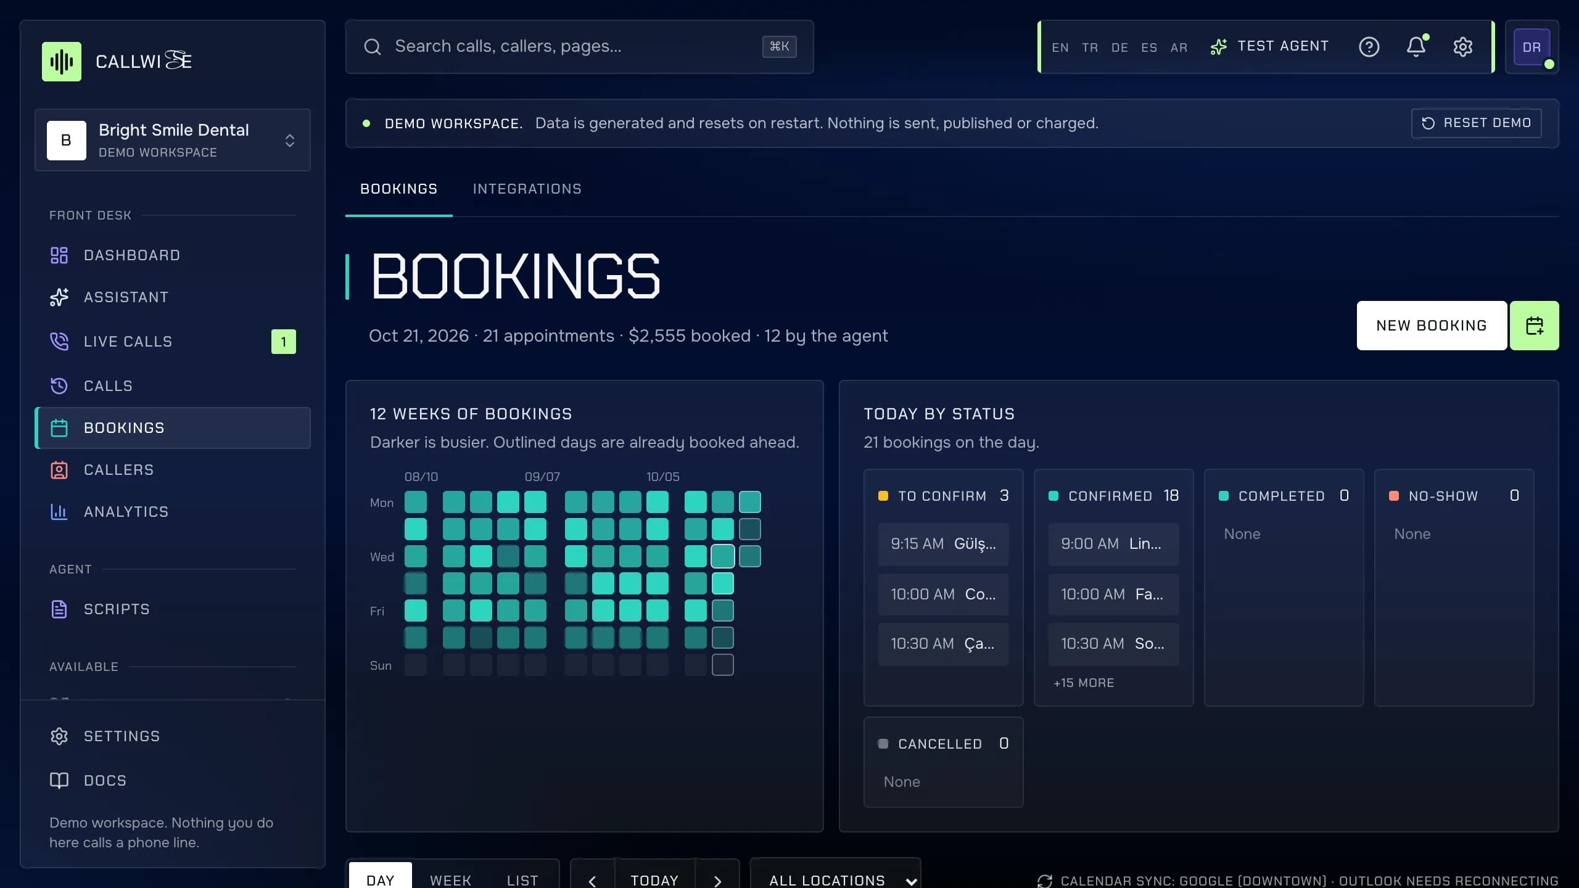Open Assistant in the sidebar
The width and height of the screenshot is (1579, 888).
pos(173,297)
